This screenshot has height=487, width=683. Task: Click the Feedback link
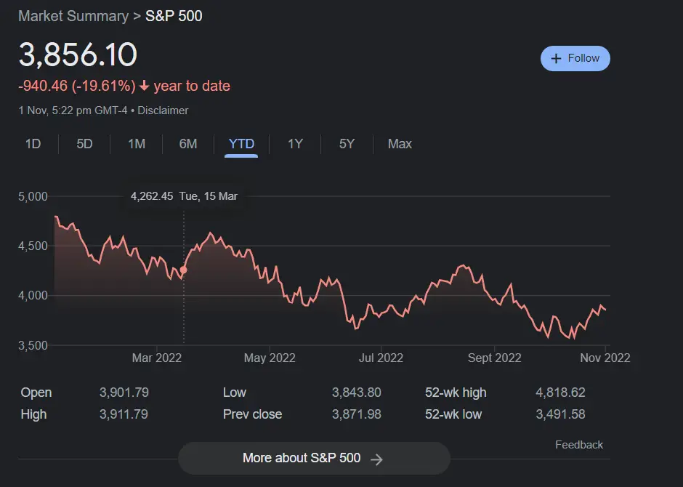coord(579,445)
